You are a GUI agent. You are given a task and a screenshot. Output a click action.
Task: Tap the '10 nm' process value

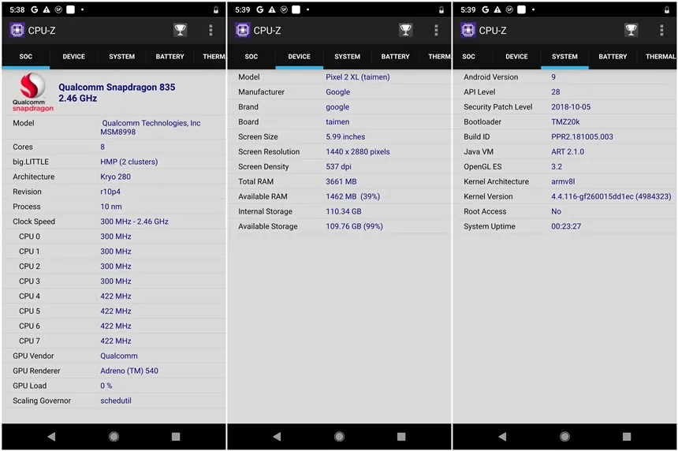click(x=111, y=207)
